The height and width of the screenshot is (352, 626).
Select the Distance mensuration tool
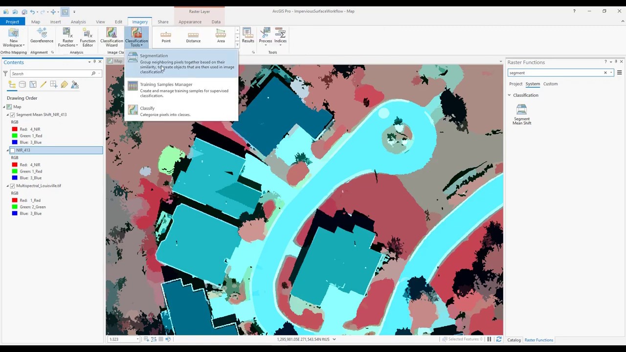[193, 37]
